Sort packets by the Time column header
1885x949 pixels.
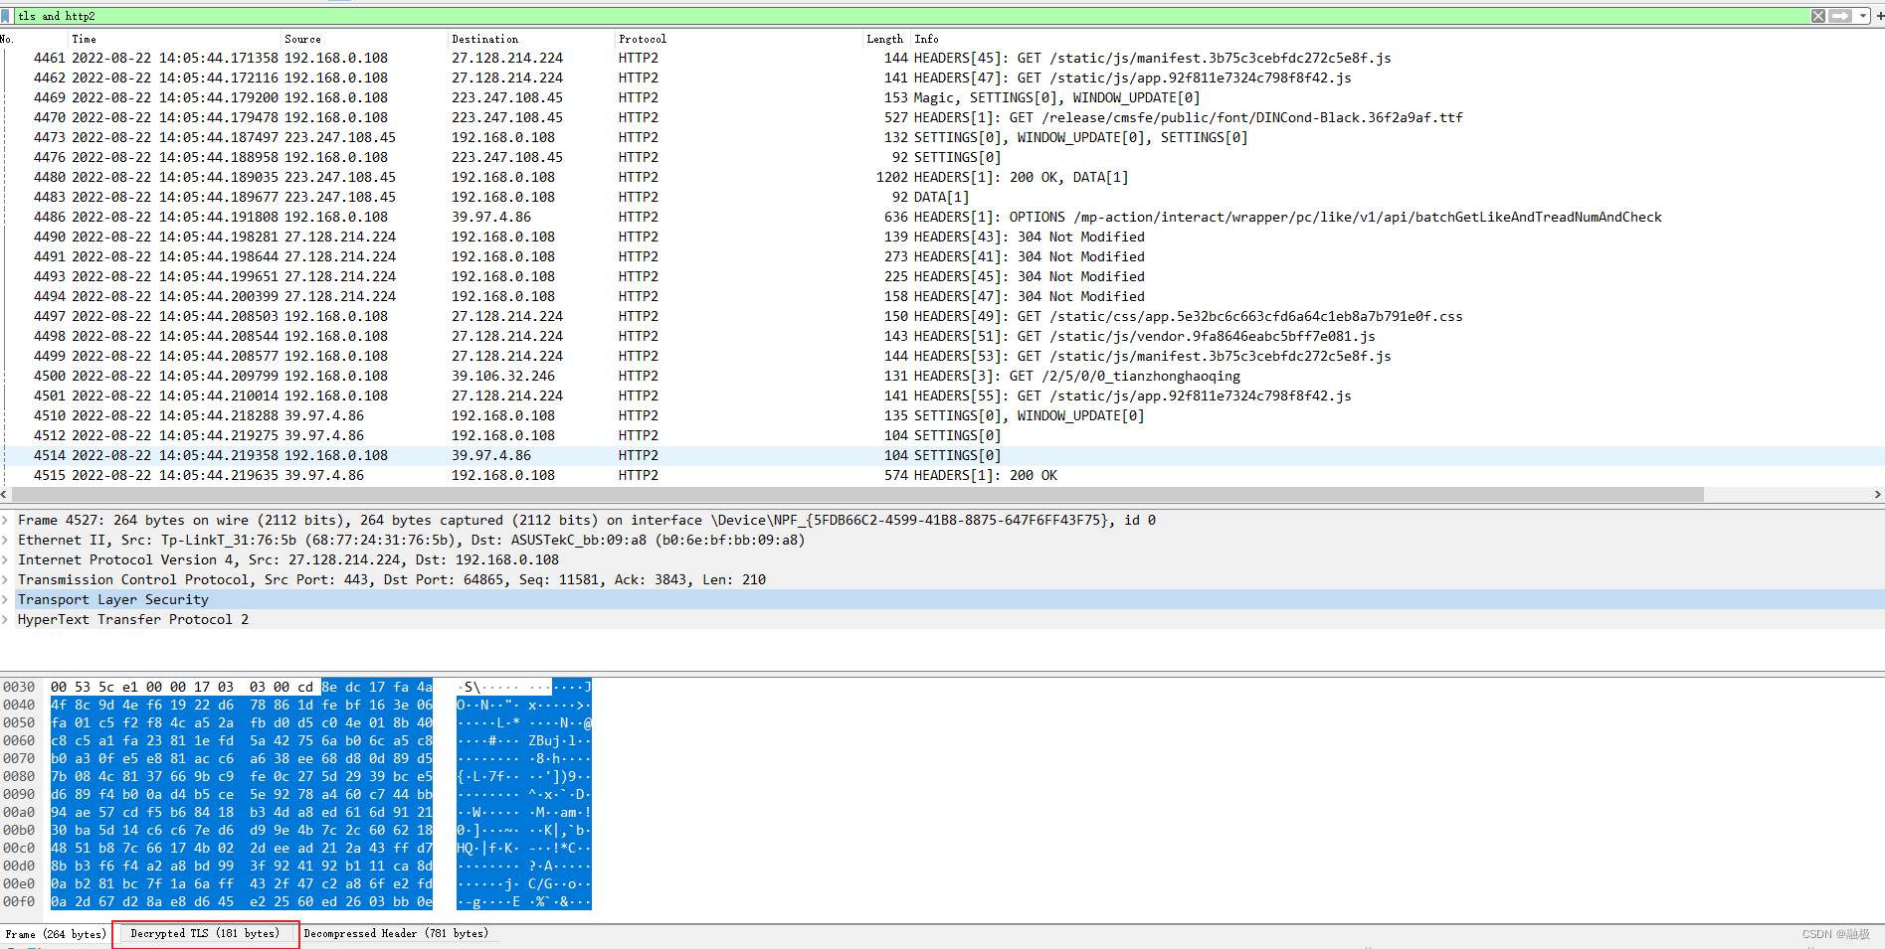coord(85,39)
